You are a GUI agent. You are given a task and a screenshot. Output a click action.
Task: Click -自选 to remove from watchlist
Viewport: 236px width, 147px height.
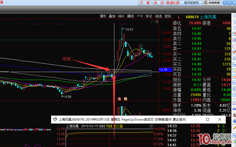click(158, 16)
